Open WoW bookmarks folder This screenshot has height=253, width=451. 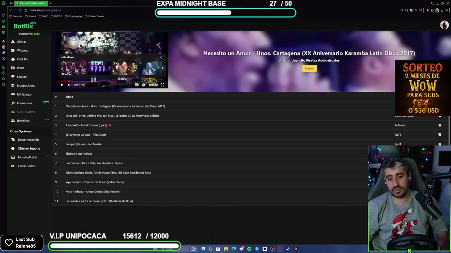(43, 16)
